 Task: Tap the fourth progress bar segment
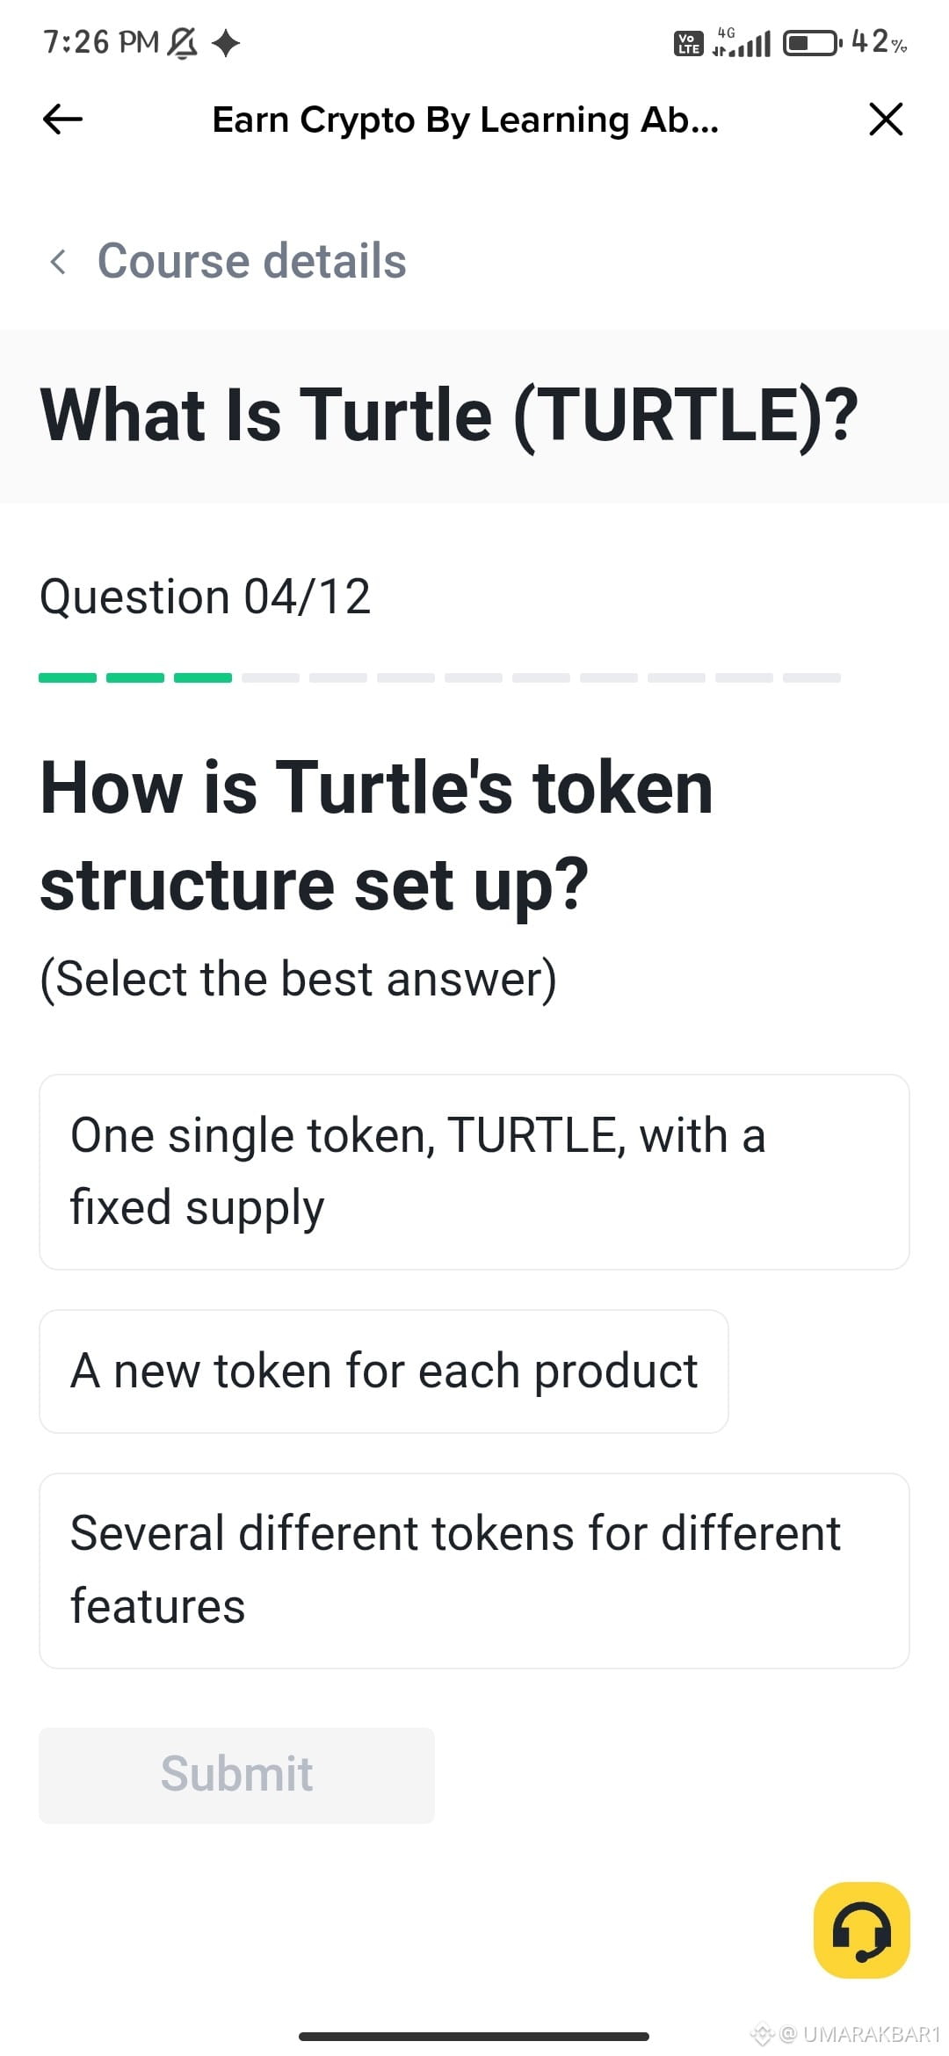click(271, 677)
